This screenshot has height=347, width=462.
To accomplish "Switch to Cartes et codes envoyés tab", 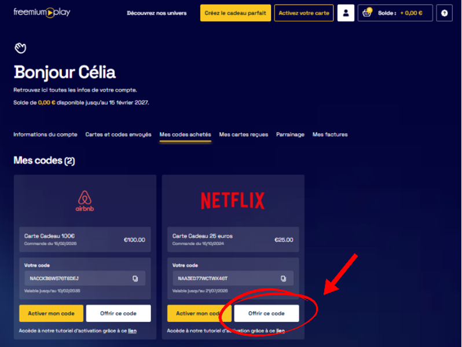I will point(119,134).
